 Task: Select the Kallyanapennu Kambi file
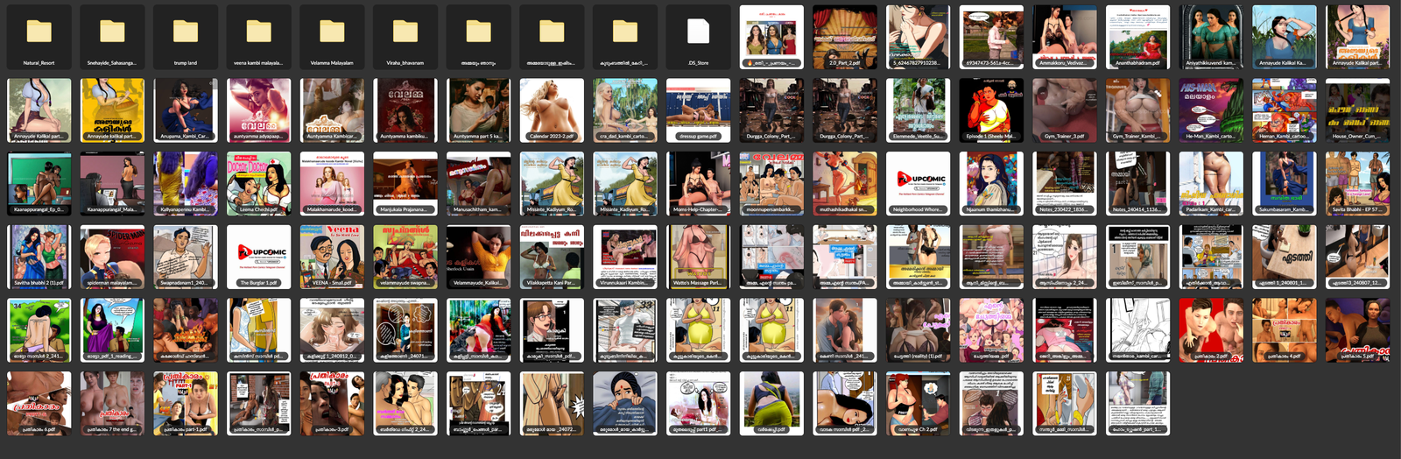tap(186, 185)
